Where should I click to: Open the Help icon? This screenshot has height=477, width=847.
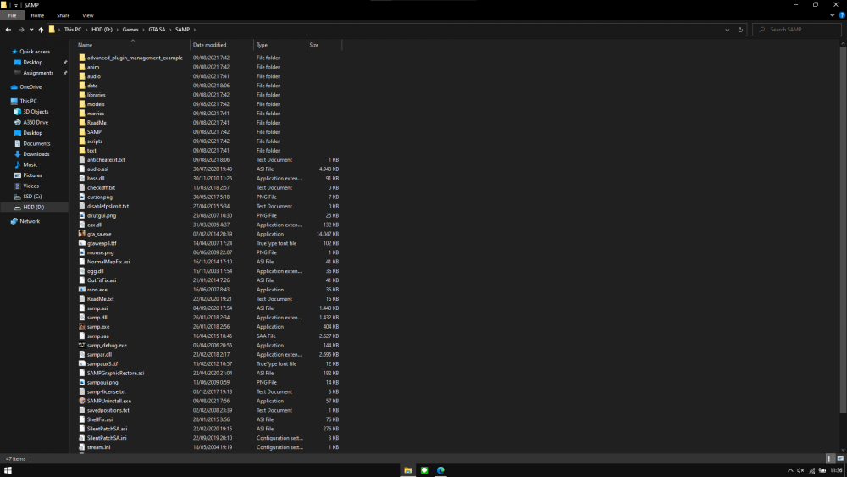(x=842, y=15)
